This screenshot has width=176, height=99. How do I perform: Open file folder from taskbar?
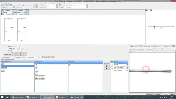point(62,97)
